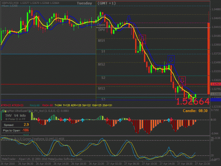This screenshot has width=221, height=166.
Task: Click the SwingMan UltraSuperTRIX indicator label
Action: point(35,111)
